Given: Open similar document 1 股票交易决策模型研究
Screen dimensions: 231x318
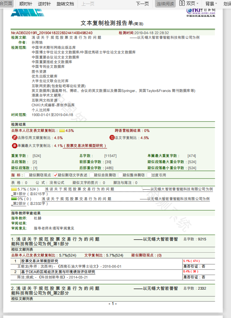Looking at the screenshot, I should click(x=40, y=261).
